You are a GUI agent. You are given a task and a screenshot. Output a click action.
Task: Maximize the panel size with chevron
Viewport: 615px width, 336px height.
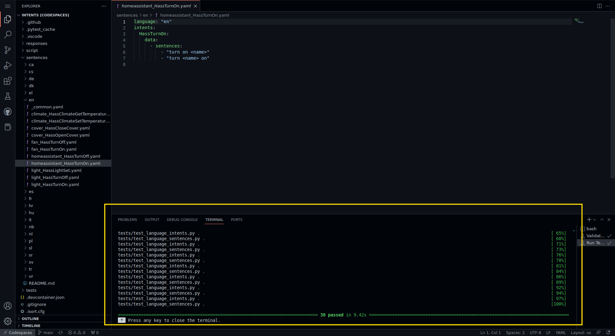pos(602,220)
